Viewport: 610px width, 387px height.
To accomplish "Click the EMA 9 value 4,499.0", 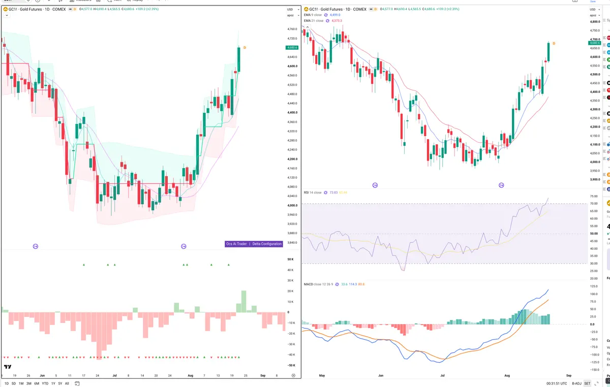I will tap(335, 15).
